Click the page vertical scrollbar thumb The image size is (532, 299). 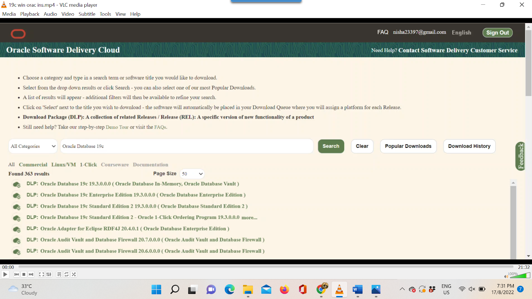coord(528,63)
